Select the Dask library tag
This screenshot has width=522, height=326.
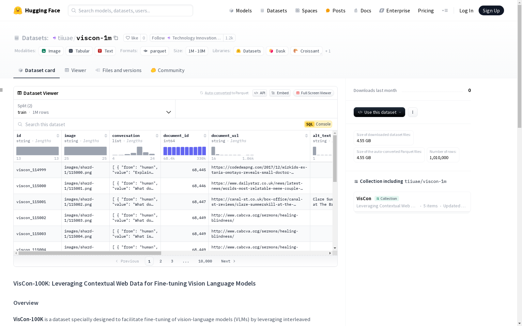click(x=277, y=51)
